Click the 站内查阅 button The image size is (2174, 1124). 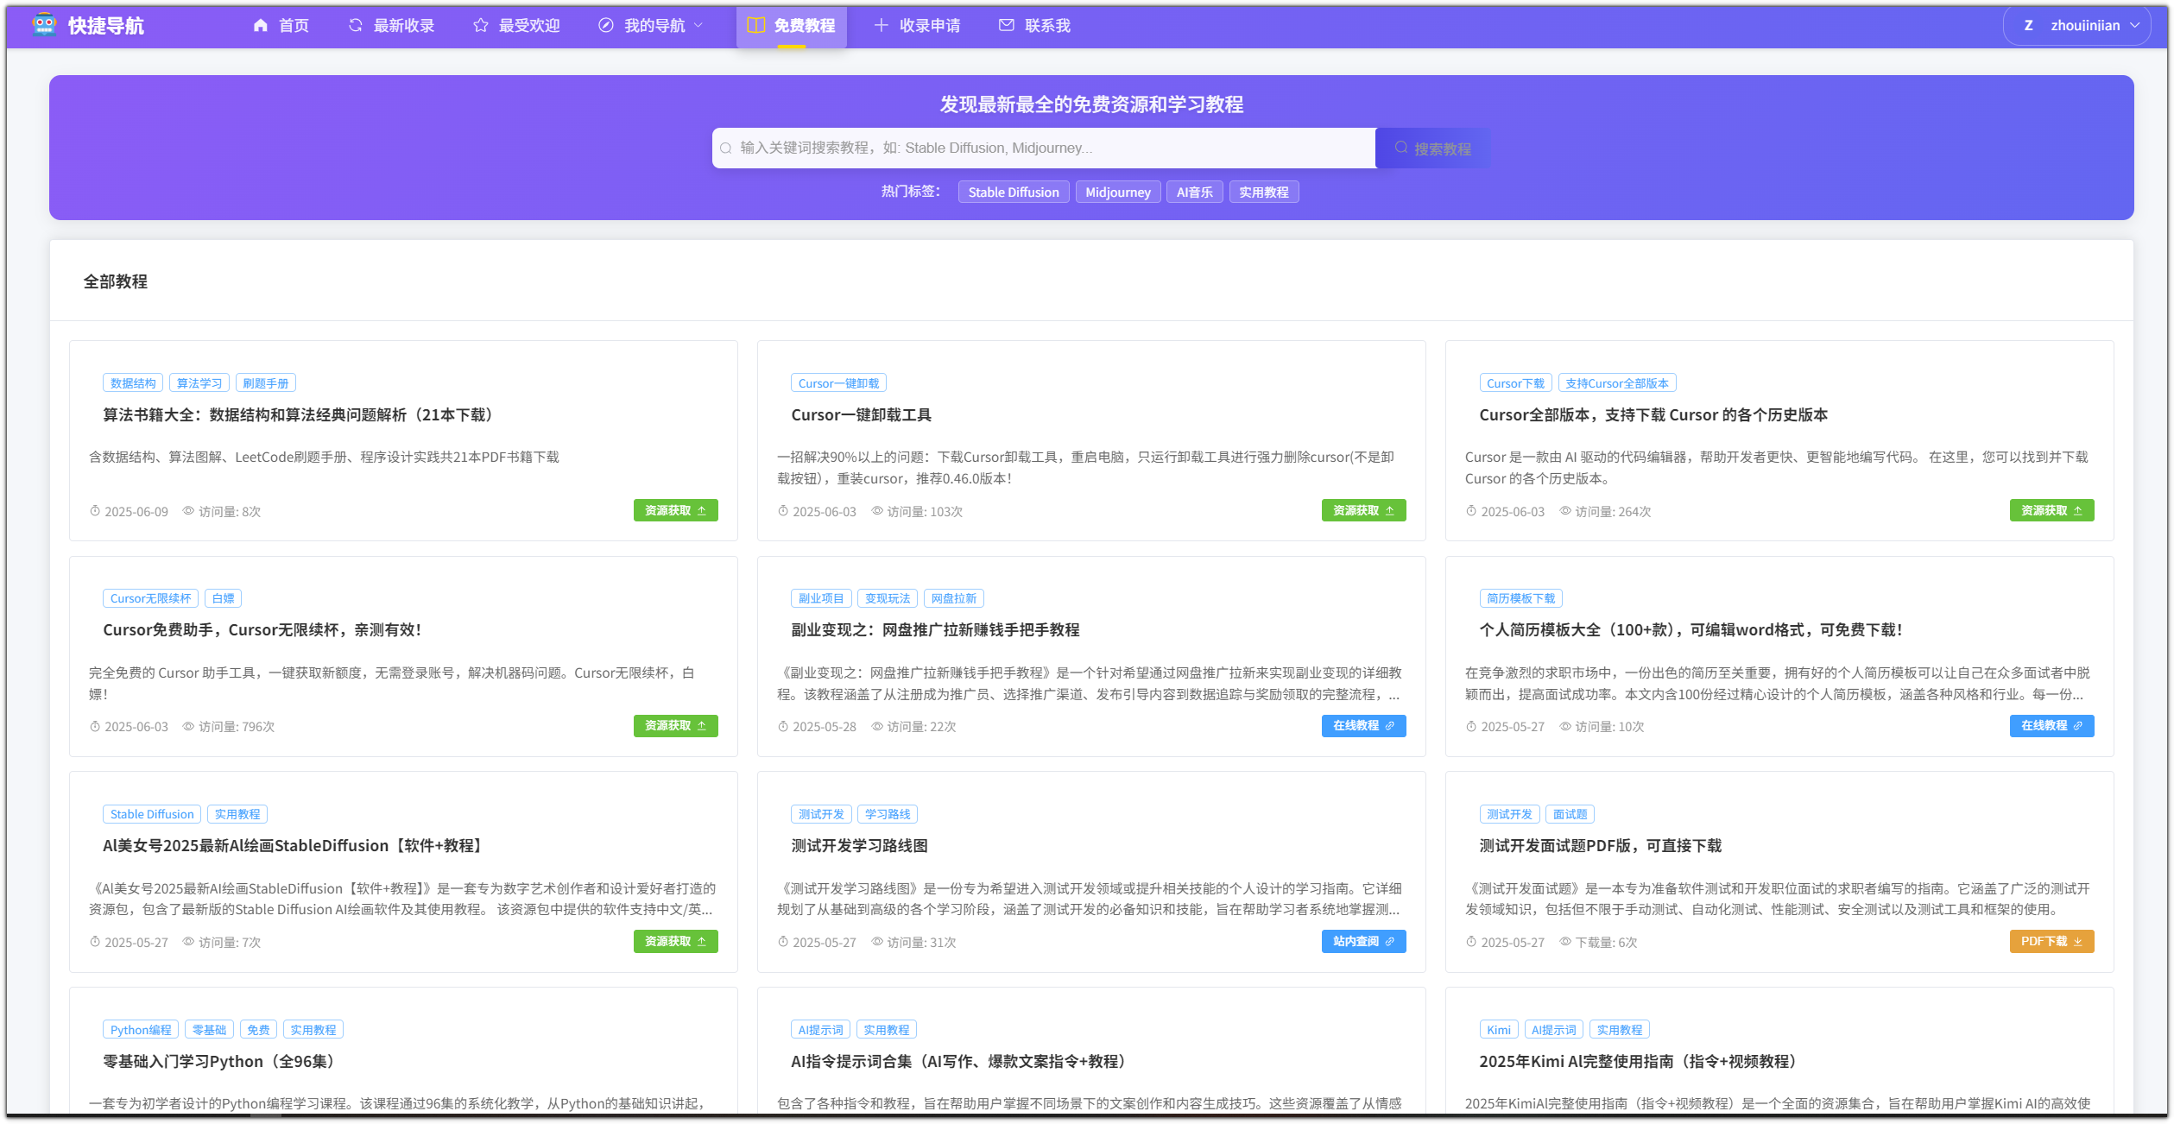[1363, 942]
